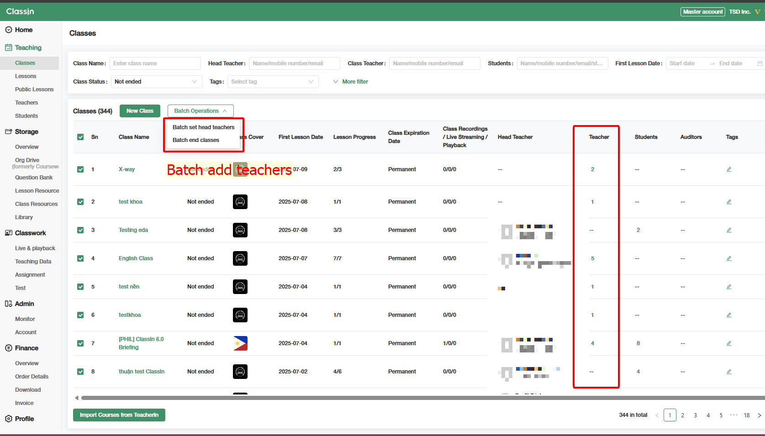Click the Teaching section icon

tap(8, 47)
